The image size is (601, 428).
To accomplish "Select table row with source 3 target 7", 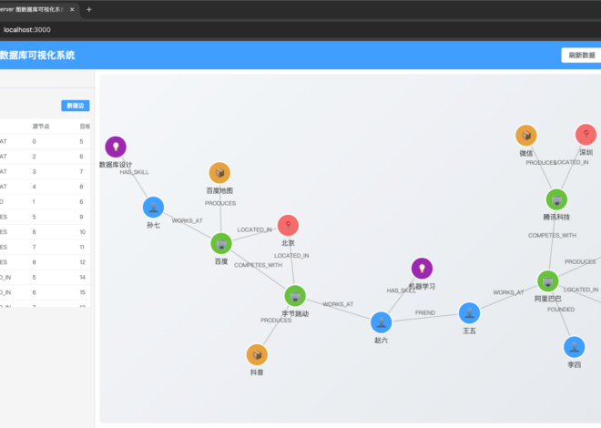I will (x=45, y=172).
